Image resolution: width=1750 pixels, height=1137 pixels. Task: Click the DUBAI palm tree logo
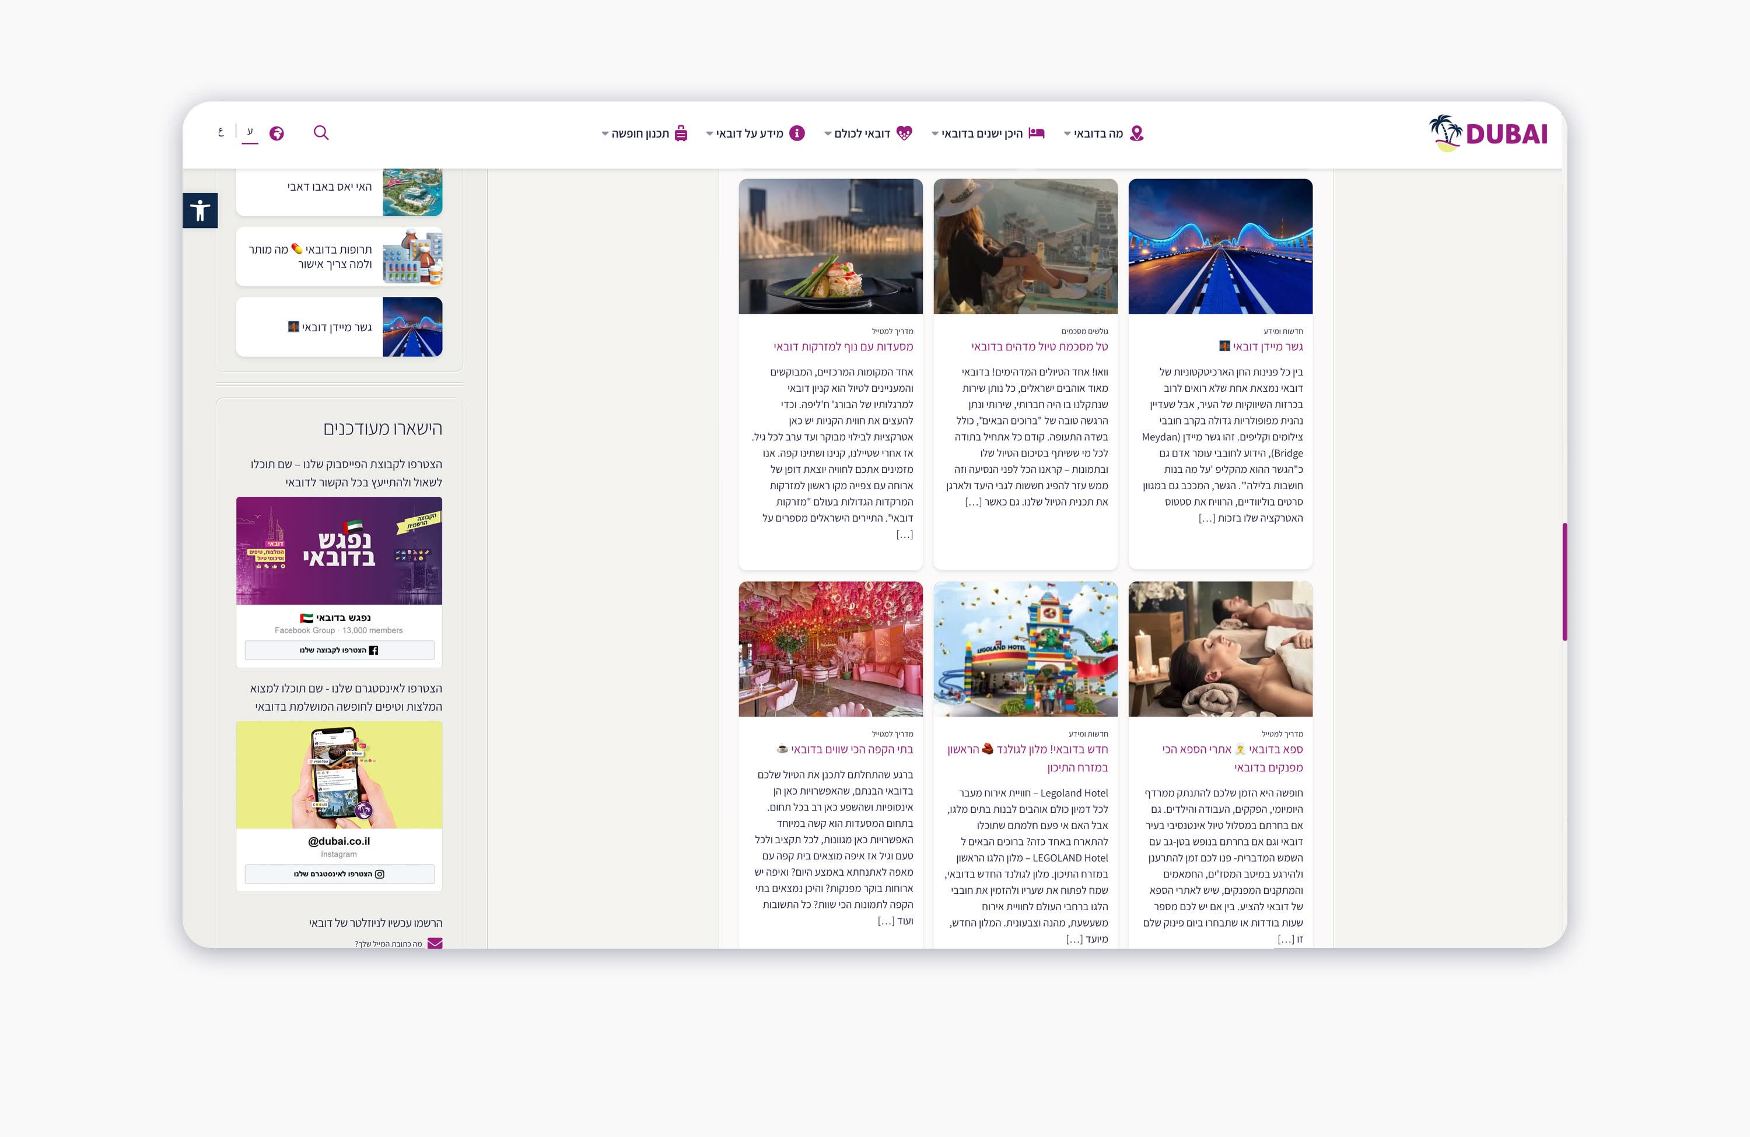point(1488,133)
